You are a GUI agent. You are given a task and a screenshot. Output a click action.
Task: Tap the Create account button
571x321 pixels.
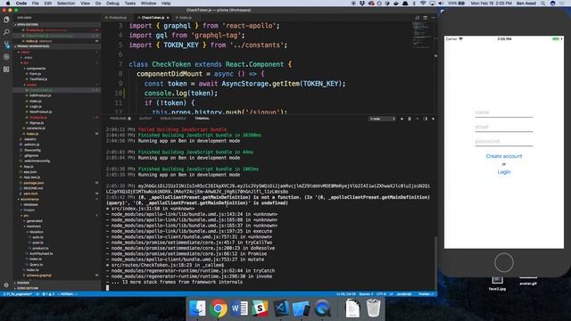tap(503, 156)
